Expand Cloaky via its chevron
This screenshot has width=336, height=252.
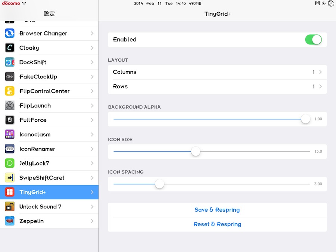coord(92,48)
